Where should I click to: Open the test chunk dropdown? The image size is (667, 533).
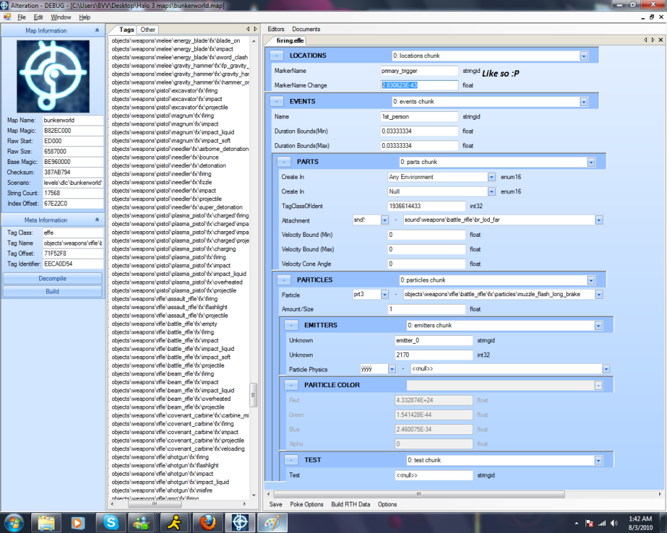598,461
